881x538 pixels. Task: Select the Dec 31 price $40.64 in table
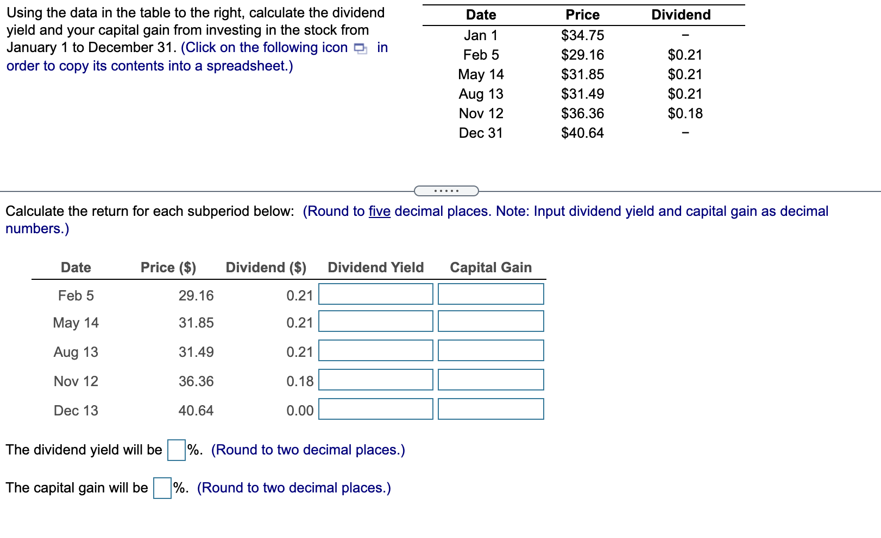point(581,133)
